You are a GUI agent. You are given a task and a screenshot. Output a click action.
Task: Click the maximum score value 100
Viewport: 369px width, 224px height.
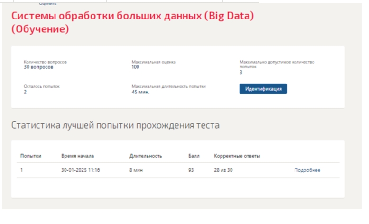[x=135, y=67]
